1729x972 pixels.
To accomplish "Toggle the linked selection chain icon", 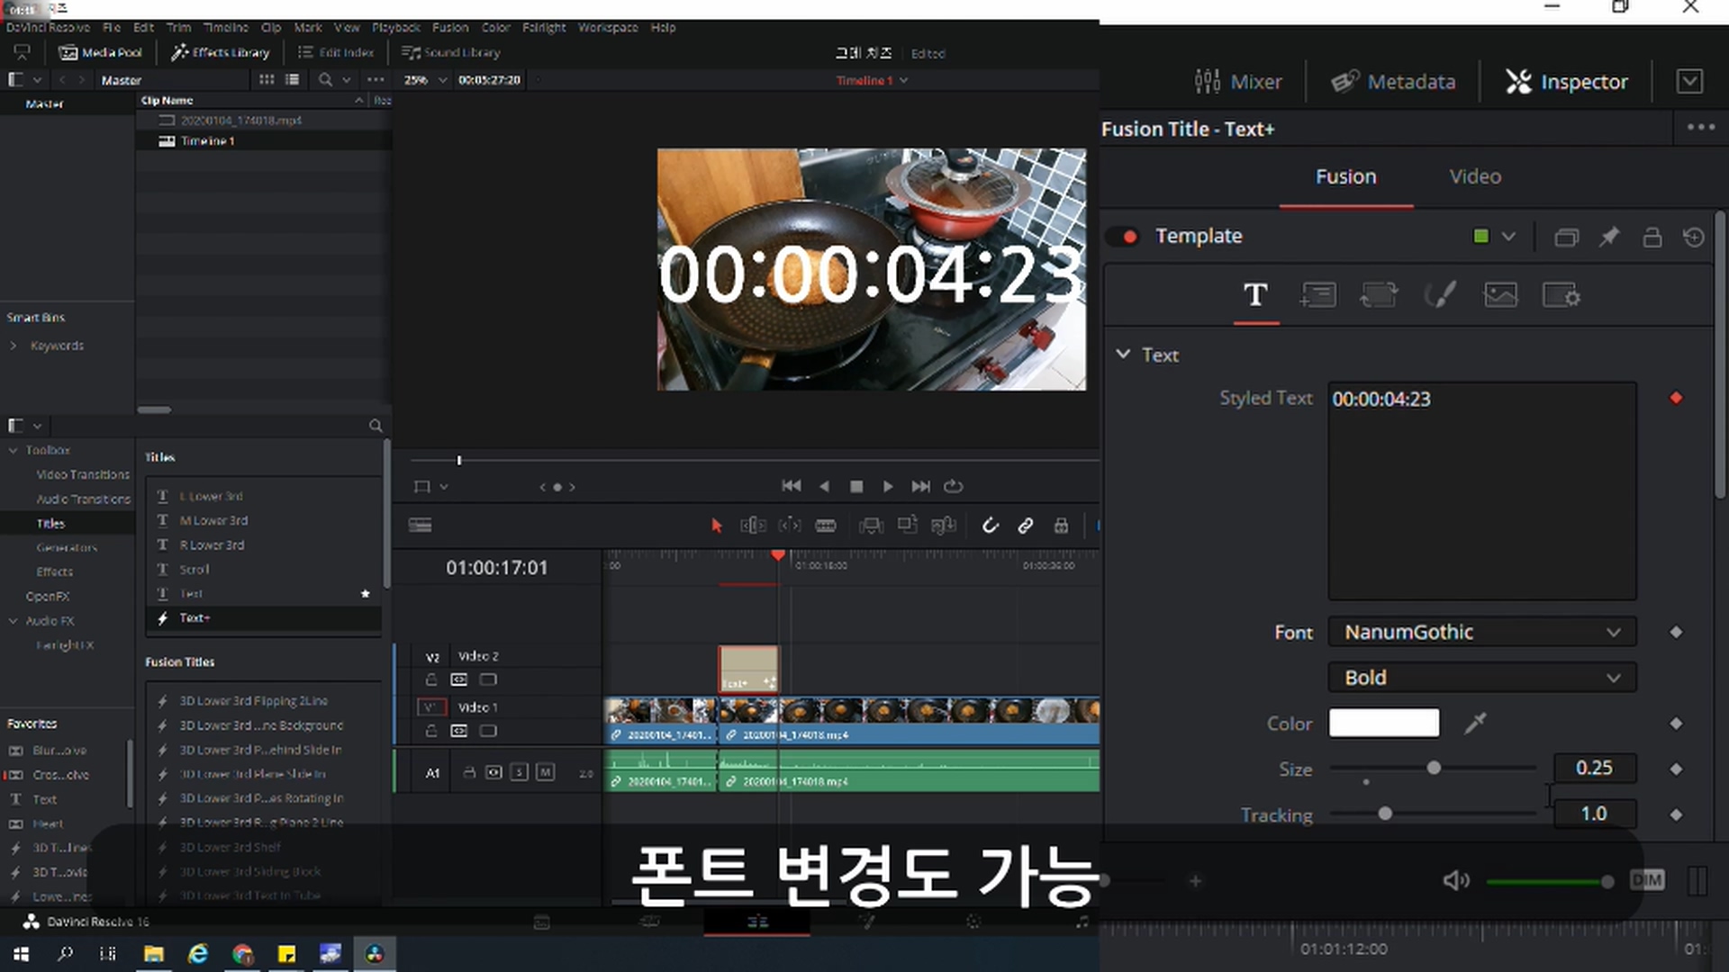I will coord(1026,526).
